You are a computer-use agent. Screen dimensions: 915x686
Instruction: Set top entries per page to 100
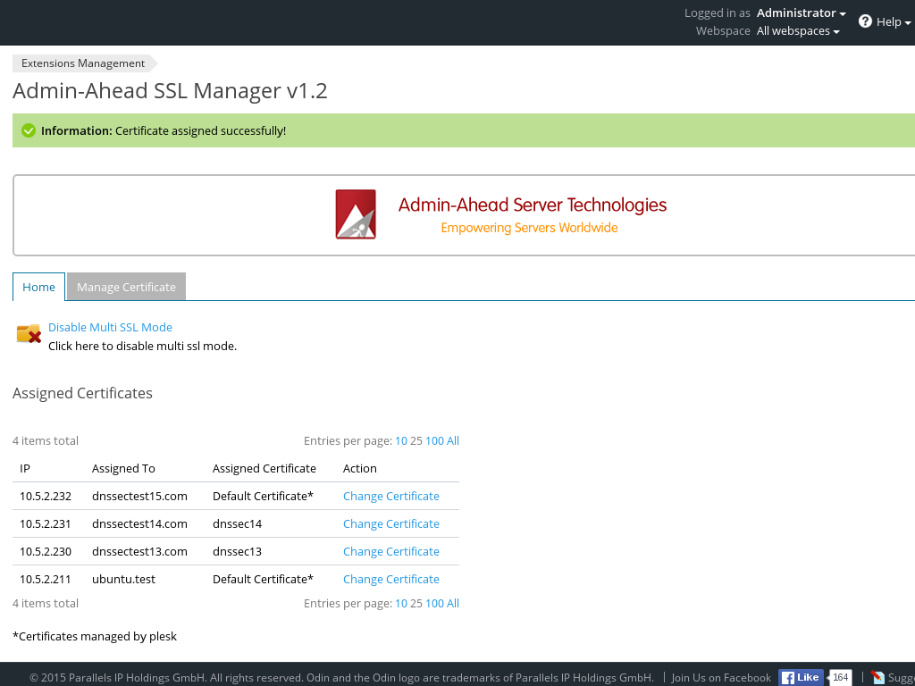(434, 441)
